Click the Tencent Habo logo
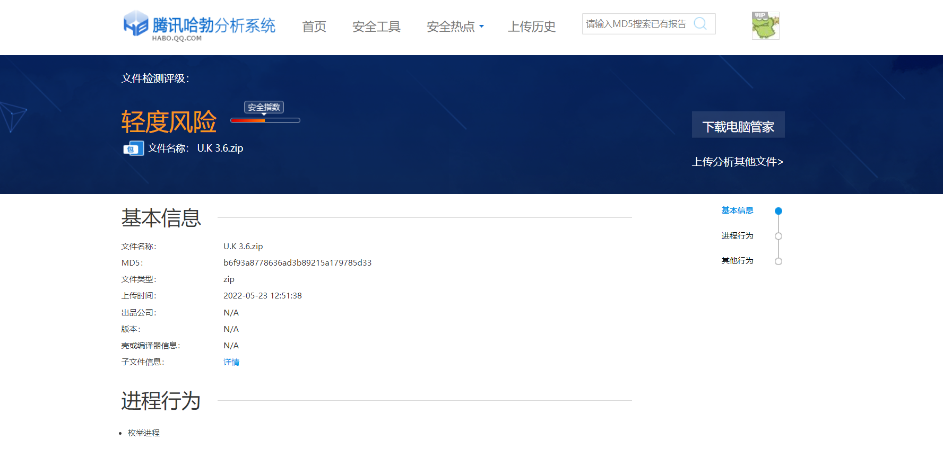This screenshot has width=943, height=457. [x=199, y=26]
